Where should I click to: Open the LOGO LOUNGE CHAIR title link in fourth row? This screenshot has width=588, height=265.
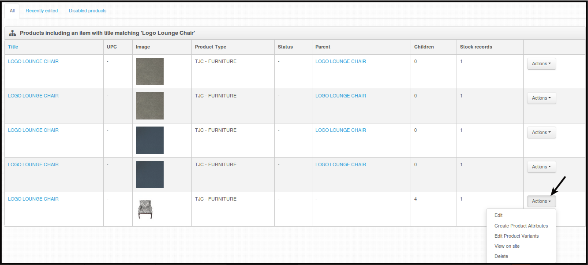(33, 164)
